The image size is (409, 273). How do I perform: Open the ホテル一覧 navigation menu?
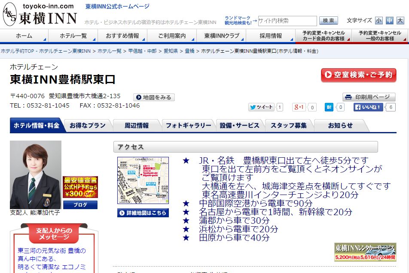tap(73, 36)
